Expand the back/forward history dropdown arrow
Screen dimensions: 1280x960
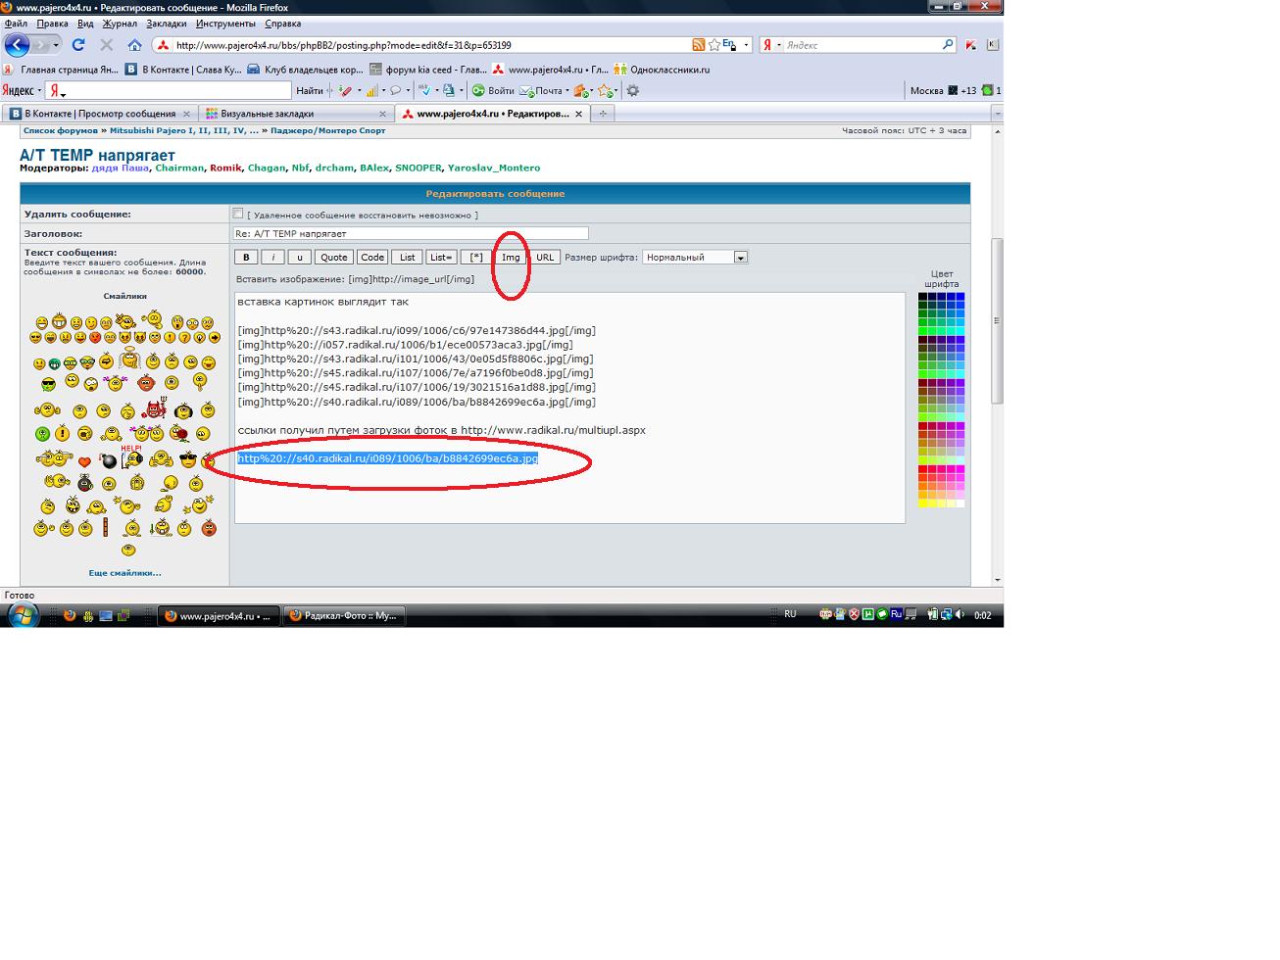(x=56, y=45)
